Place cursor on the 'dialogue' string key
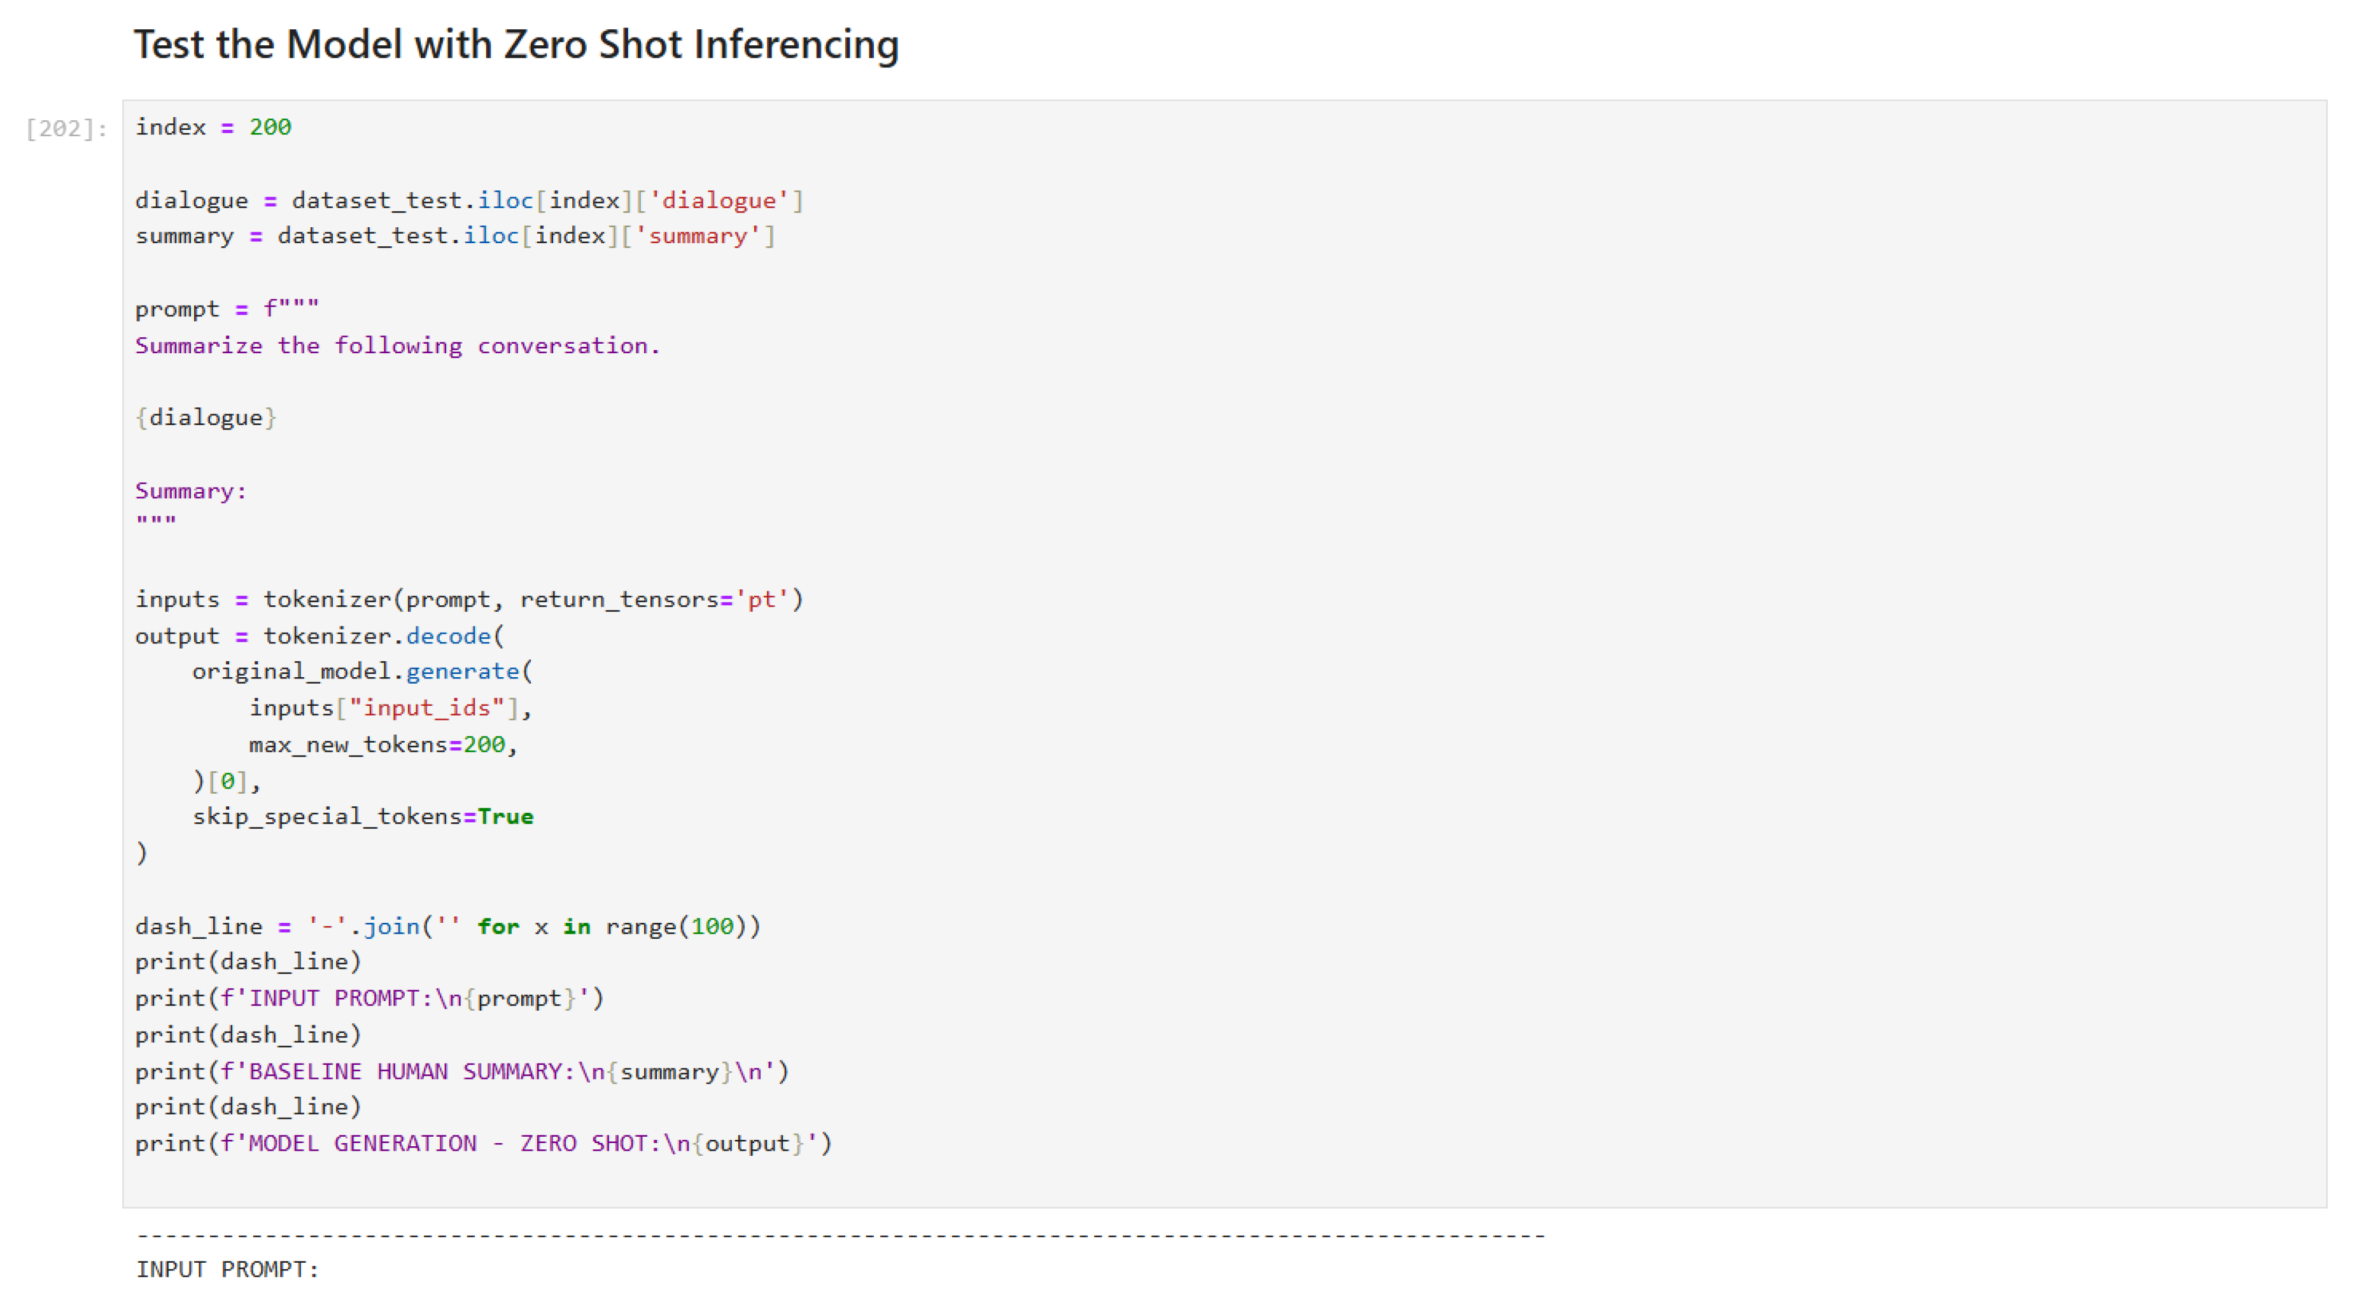 coord(718,200)
